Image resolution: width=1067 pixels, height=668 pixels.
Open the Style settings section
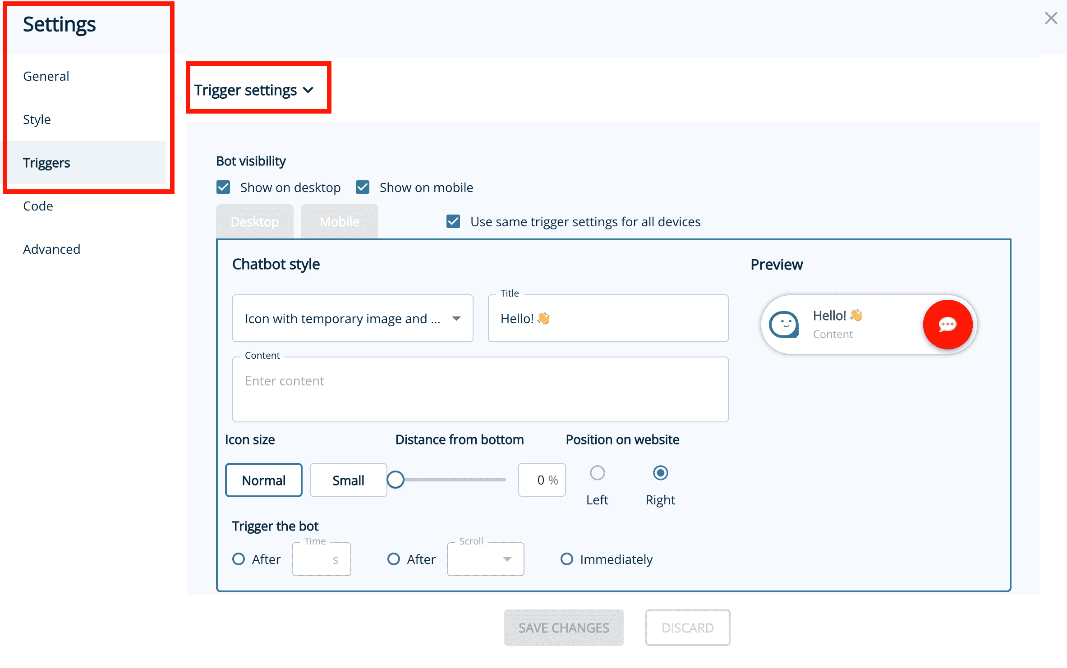click(x=37, y=119)
